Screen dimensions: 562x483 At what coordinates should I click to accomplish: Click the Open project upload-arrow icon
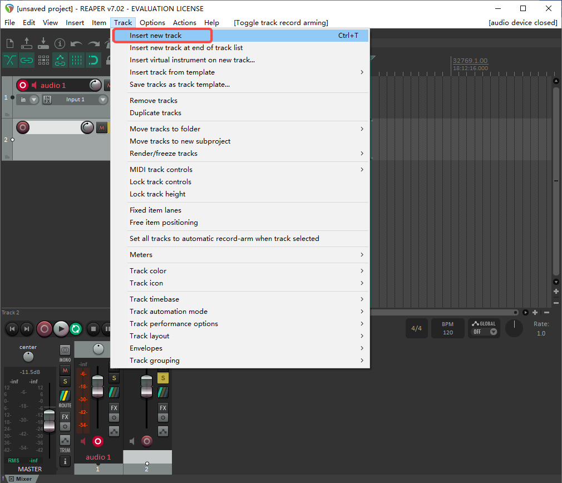27,43
